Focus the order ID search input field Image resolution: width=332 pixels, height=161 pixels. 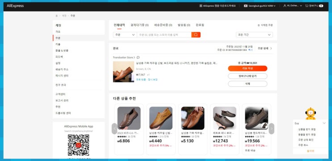(164, 35)
